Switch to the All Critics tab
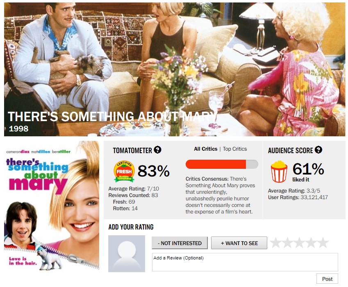 (x=205, y=149)
